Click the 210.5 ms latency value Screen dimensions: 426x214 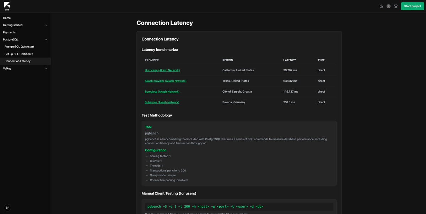click(289, 102)
